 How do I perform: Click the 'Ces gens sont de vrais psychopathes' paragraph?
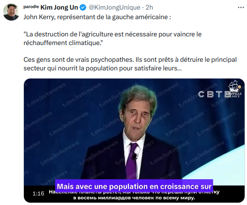click(x=130, y=64)
